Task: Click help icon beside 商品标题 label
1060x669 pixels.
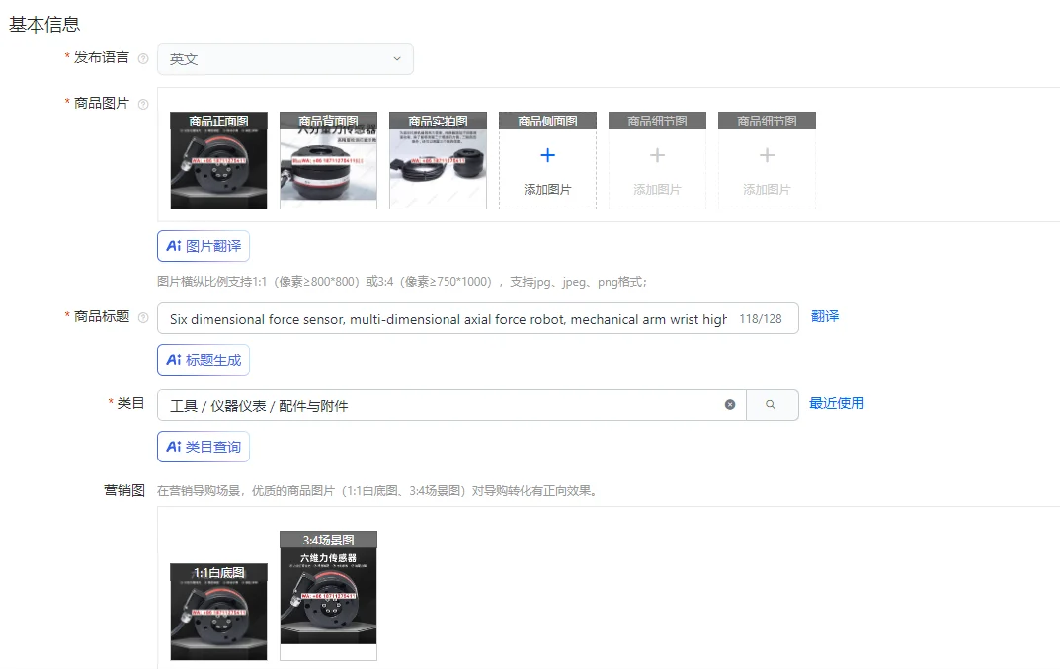Action: click(x=143, y=317)
